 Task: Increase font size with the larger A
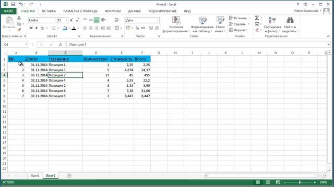click(71, 20)
